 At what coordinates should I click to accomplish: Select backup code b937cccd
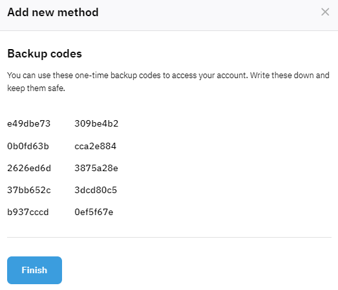[28, 212]
